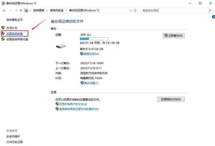Click the window title bar backup icon
The height and width of the screenshot is (146, 215).
point(3,3)
